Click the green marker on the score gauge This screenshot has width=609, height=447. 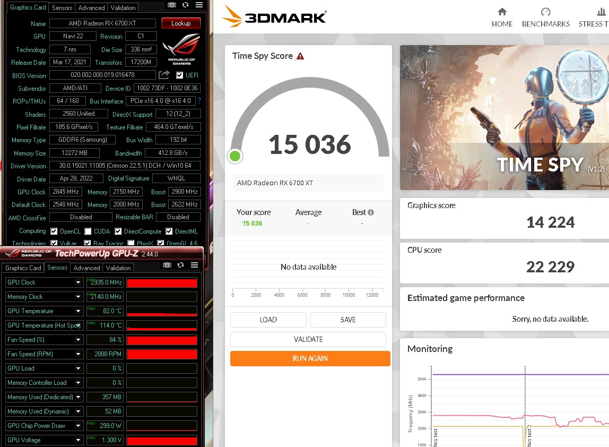pos(235,156)
